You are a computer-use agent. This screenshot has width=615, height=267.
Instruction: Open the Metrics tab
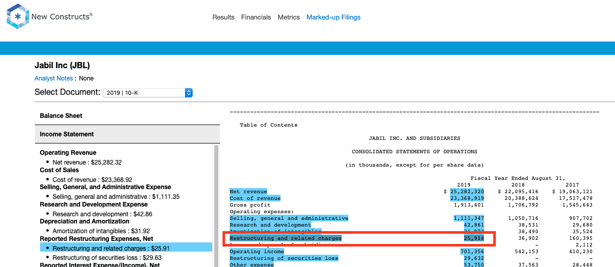[x=289, y=17]
